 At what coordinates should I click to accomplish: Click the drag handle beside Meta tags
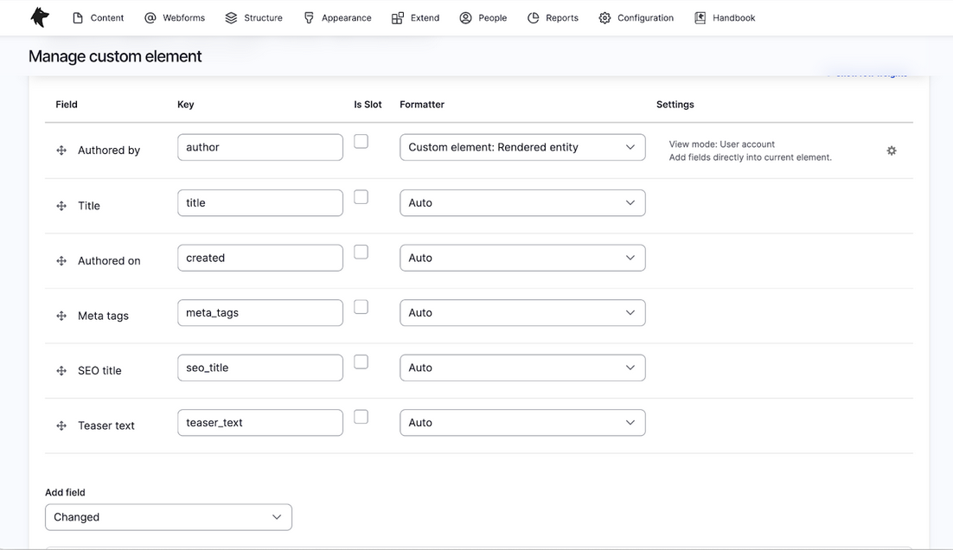[x=61, y=316]
